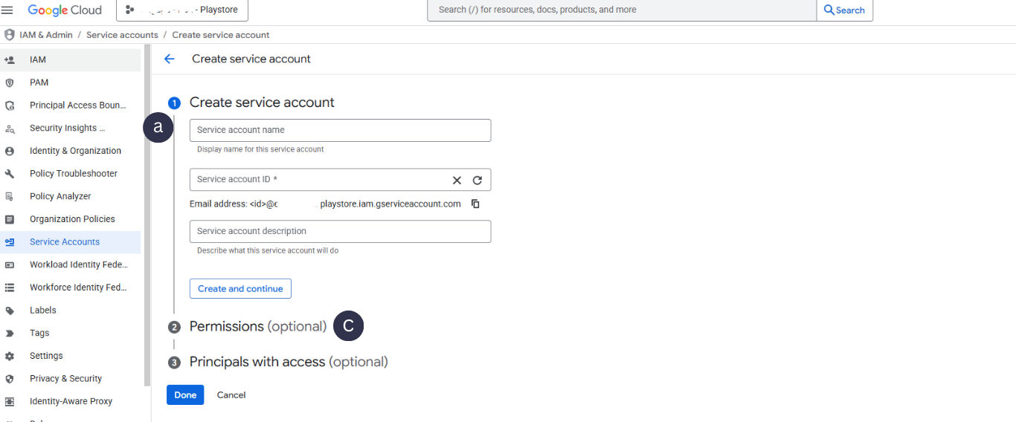
Task: Cancel service account creation
Action: [x=231, y=395]
